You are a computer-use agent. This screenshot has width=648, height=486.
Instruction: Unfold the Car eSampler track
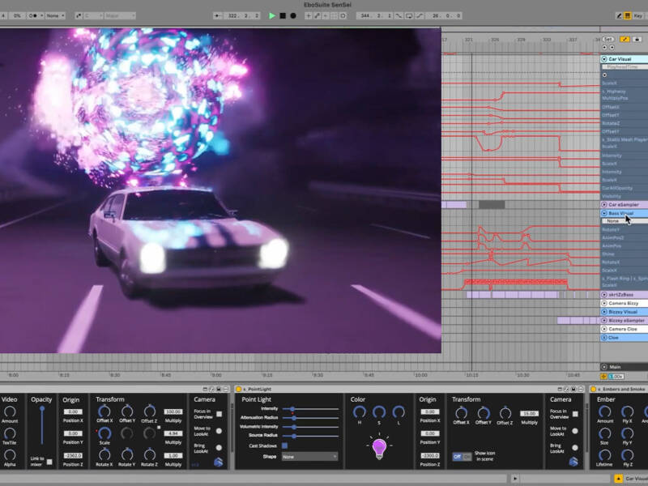click(x=604, y=205)
